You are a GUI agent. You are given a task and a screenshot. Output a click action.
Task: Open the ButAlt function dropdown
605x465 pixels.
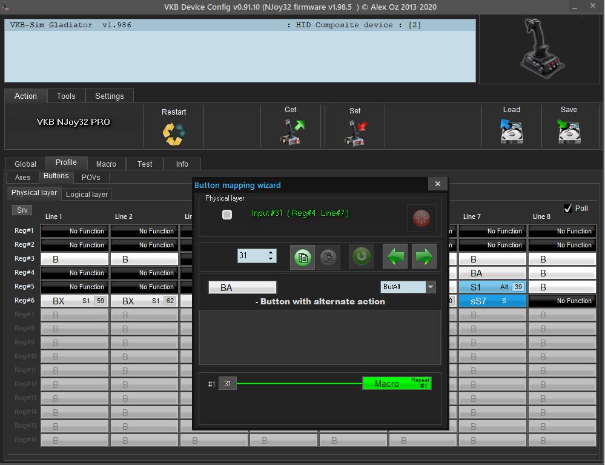pos(431,287)
